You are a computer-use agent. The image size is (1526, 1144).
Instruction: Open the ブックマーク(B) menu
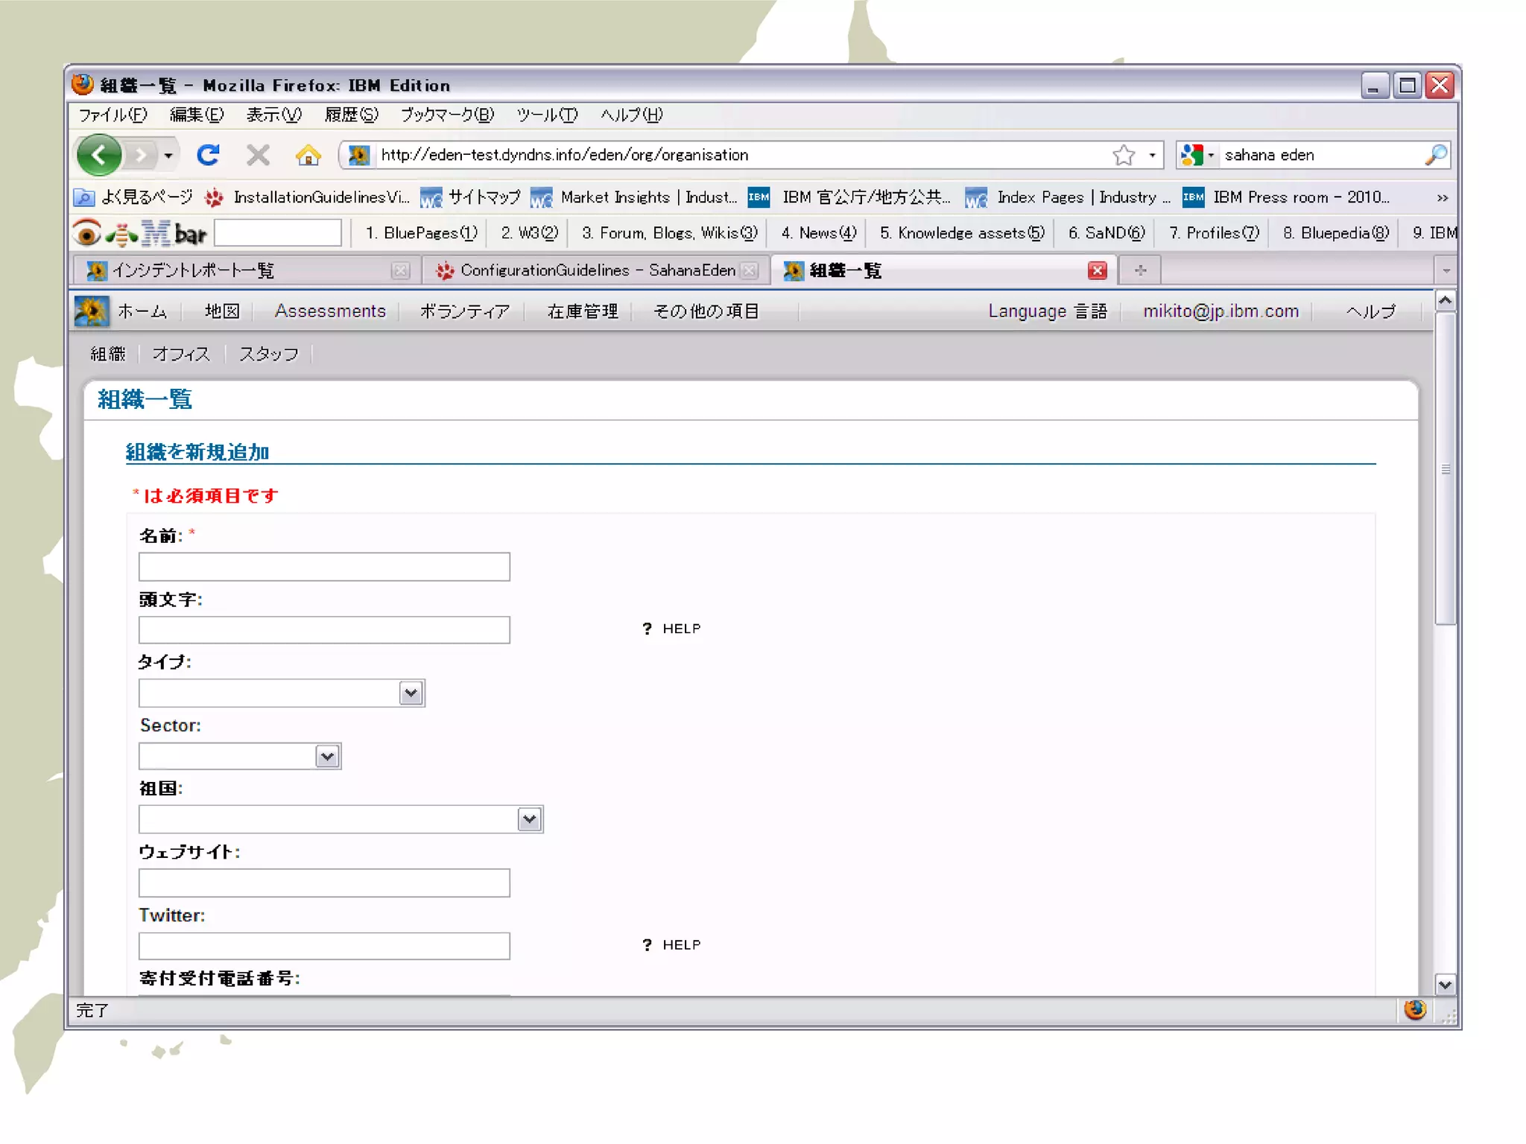pyautogui.click(x=447, y=115)
